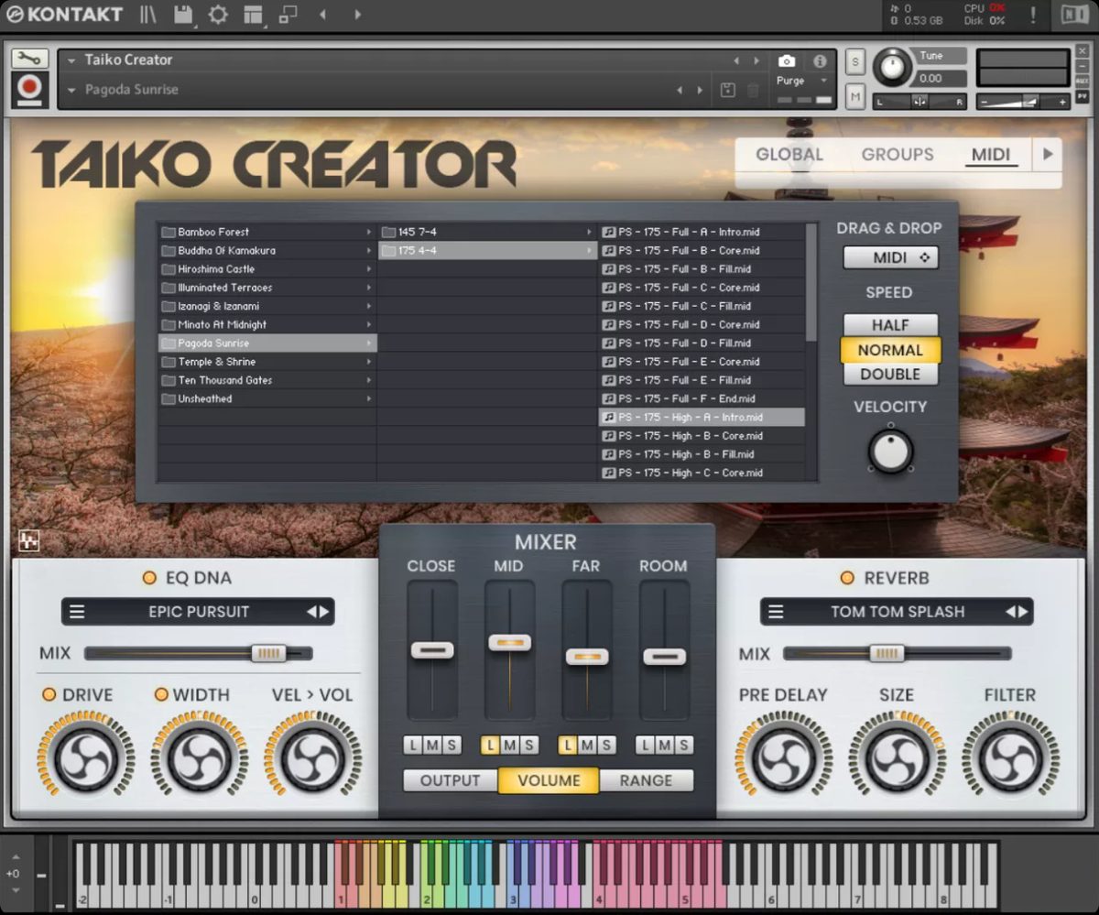Select the Unsheathed folder row
This screenshot has height=915, width=1099.
click(267, 399)
